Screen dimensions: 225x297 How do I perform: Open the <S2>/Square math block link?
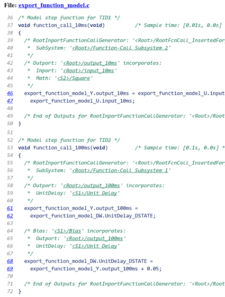[73, 78]
